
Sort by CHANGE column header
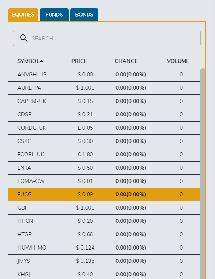coord(126,61)
